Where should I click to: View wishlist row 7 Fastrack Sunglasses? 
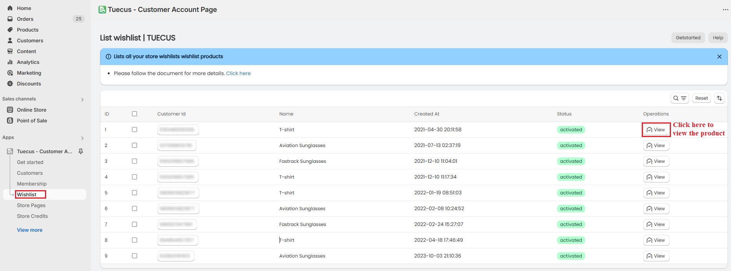(656, 224)
